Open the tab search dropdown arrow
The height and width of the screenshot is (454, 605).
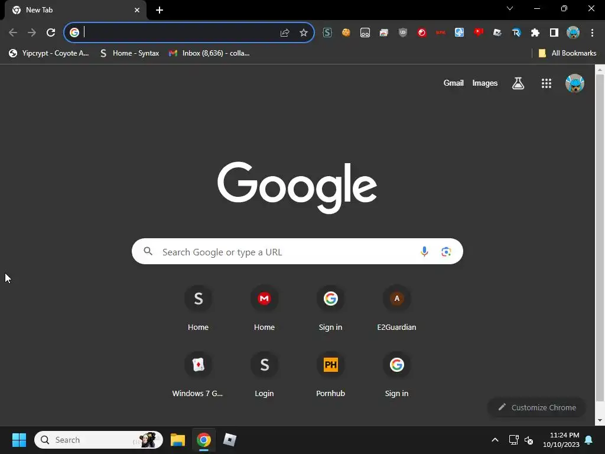pyautogui.click(x=510, y=8)
